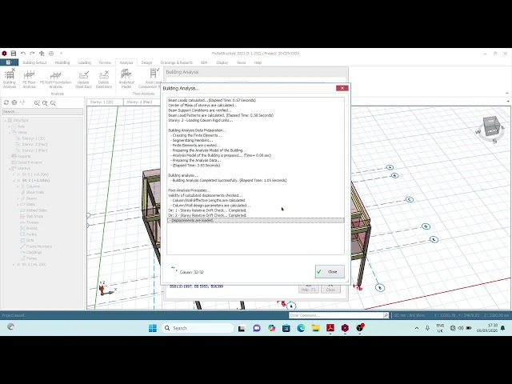The height and width of the screenshot is (384, 512).
Task: Close the Building Analysis log dialog via red X
Action: tap(342, 88)
